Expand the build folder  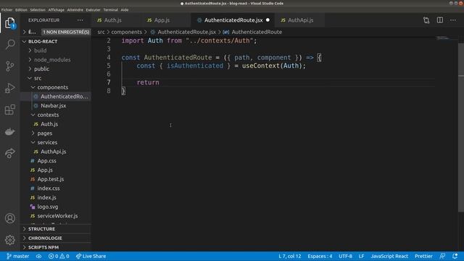56,51
